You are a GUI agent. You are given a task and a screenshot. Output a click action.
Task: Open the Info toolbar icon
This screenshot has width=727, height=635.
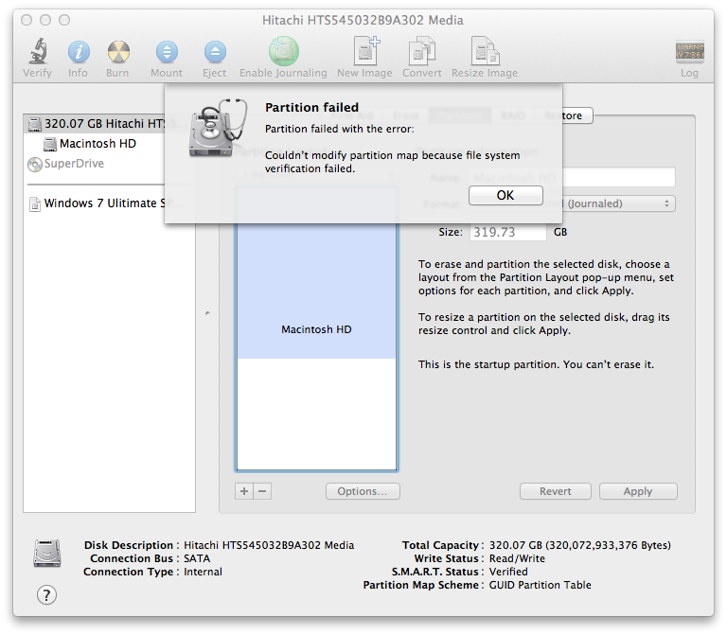[x=79, y=51]
